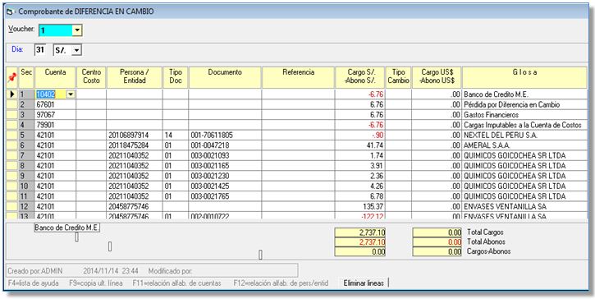Click the F4=lista de ayuda hint
Image resolution: width=595 pixels, height=299 pixels.
[x=34, y=283]
